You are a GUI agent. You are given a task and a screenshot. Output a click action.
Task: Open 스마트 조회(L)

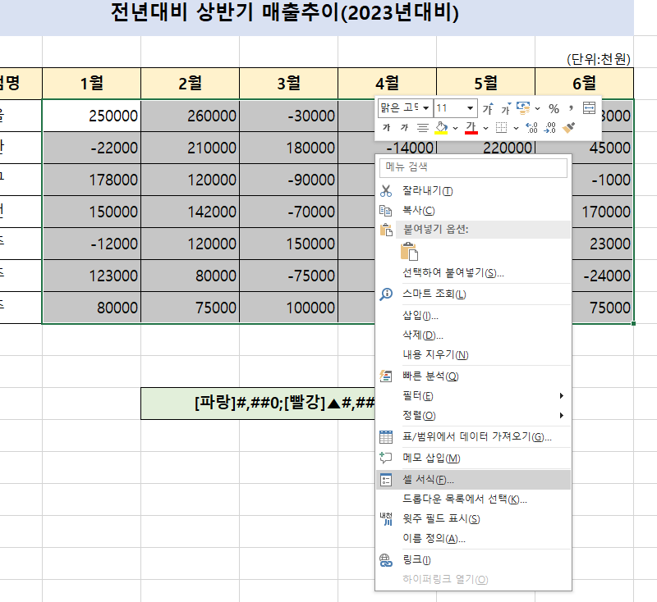tap(474, 294)
